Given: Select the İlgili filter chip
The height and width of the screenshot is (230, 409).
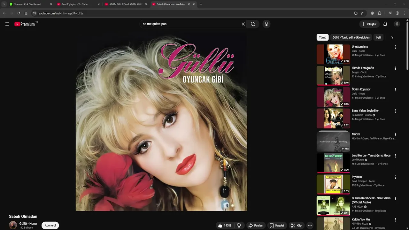Looking at the screenshot, I should pos(378,37).
